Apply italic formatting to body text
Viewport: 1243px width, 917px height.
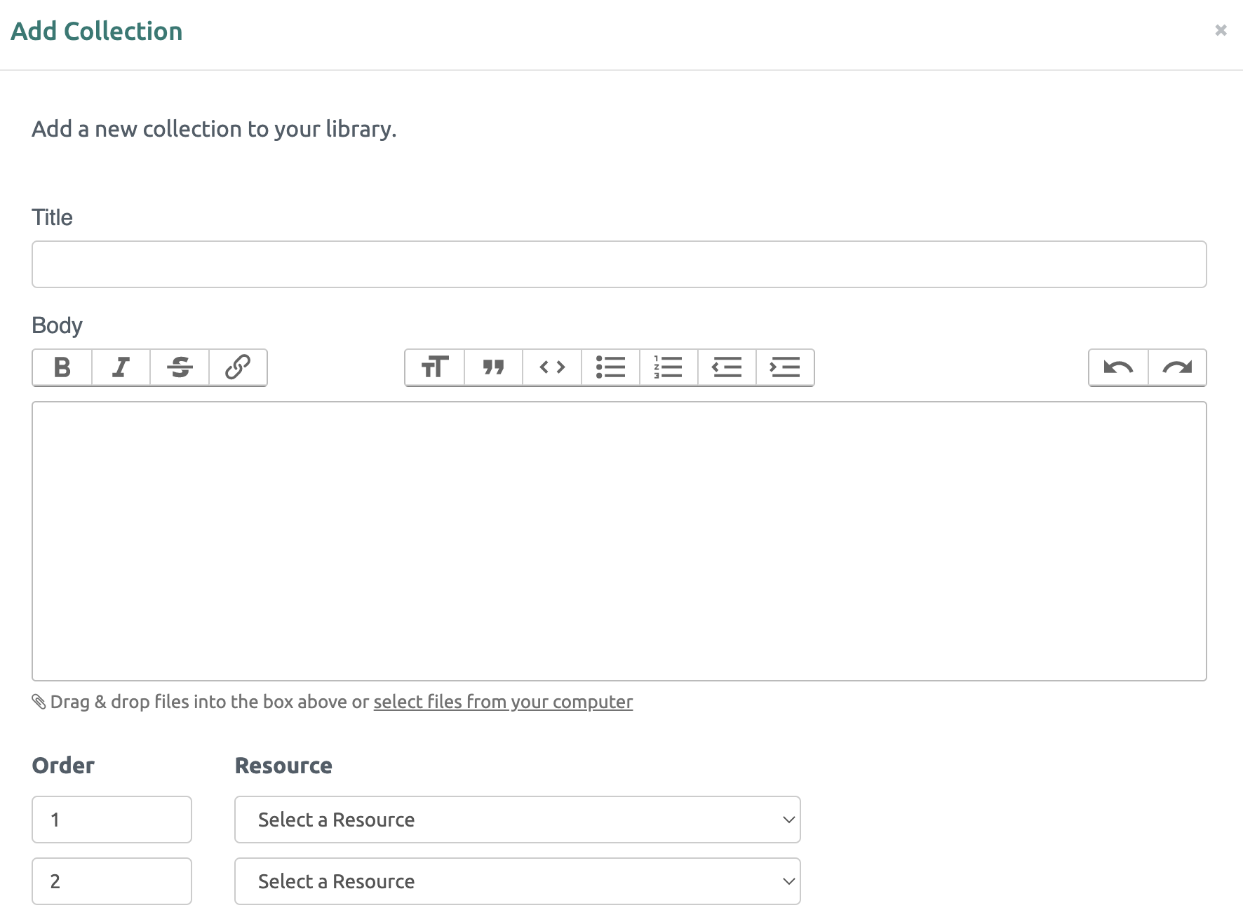pyautogui.click(x=121, y=367)
